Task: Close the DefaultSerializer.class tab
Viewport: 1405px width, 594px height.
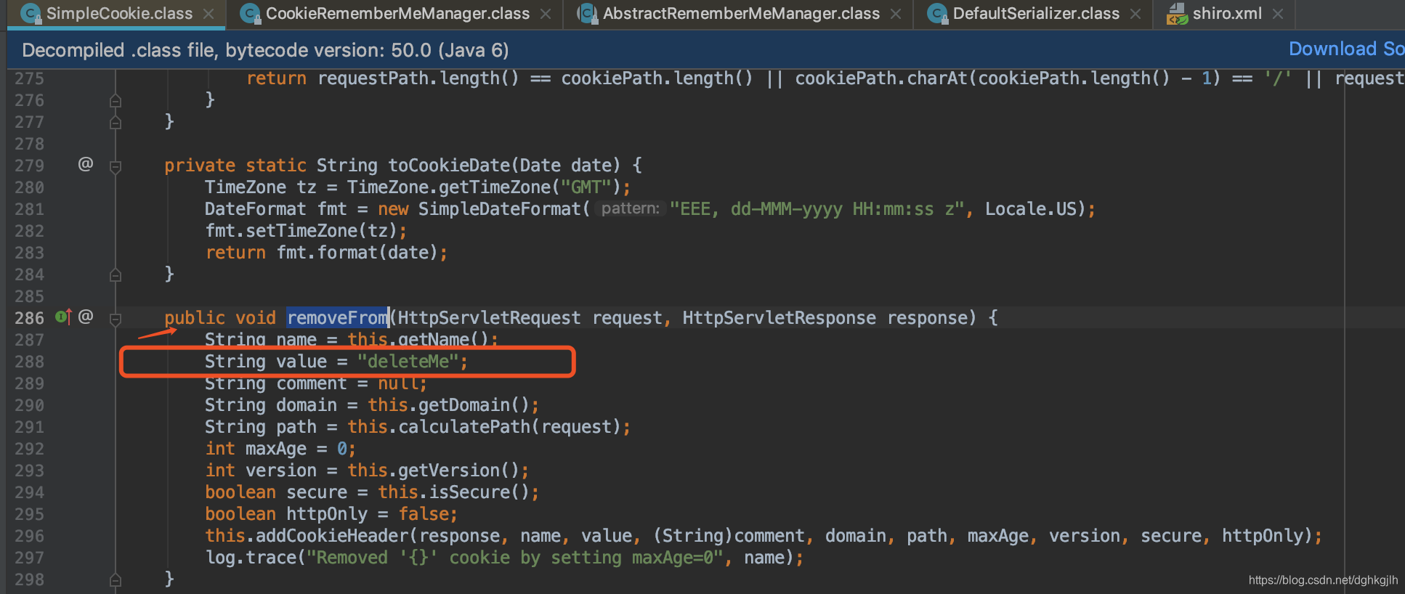Action: [x=1135, y=14]
